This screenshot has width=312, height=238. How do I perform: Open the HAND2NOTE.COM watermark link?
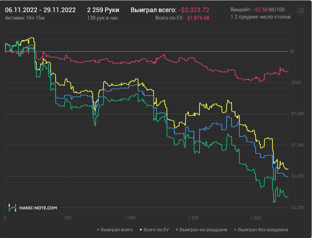tap(38, 208)
